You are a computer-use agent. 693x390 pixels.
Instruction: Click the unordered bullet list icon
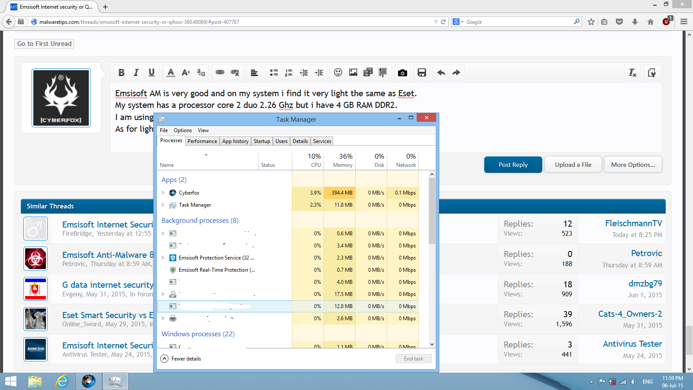[274, 73]
